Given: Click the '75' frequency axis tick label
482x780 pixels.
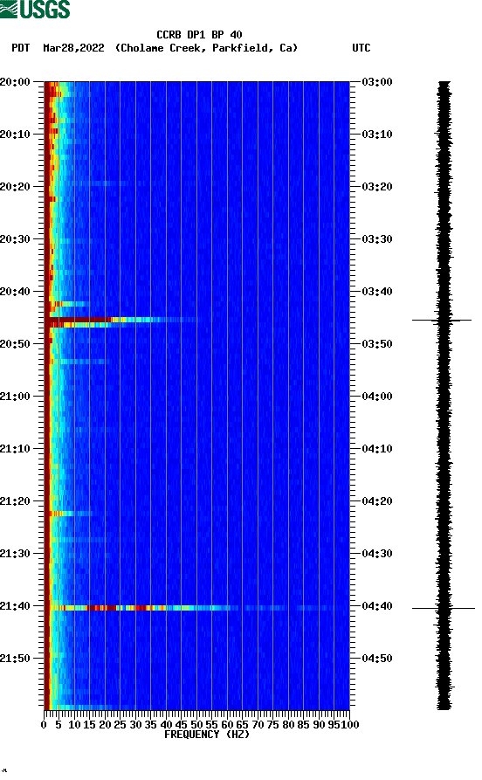Looking at the screenshot, I should pyautogui.click(x=273, y=725).
